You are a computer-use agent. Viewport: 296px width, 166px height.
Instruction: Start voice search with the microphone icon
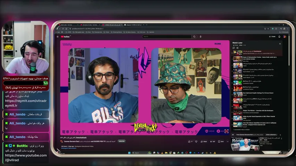click(201, 37)
